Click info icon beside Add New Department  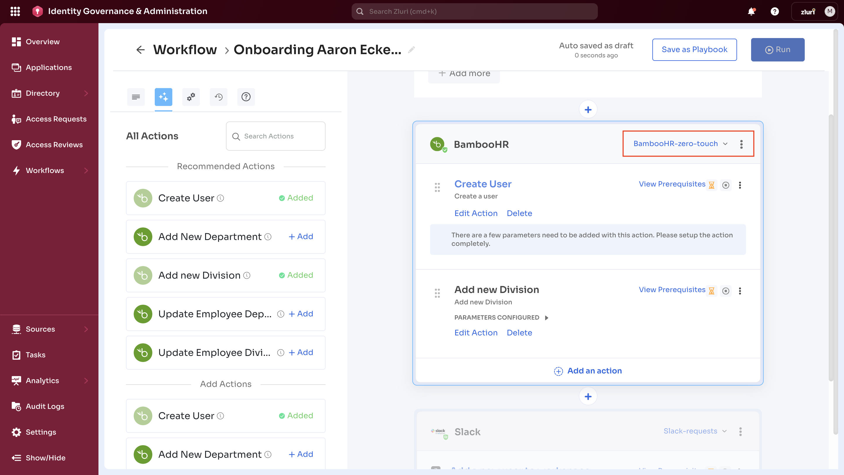[268, 236]
